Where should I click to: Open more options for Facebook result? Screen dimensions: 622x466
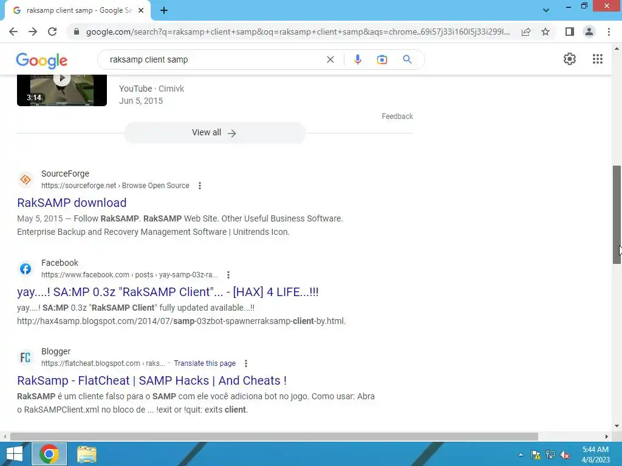pos(228,275)
